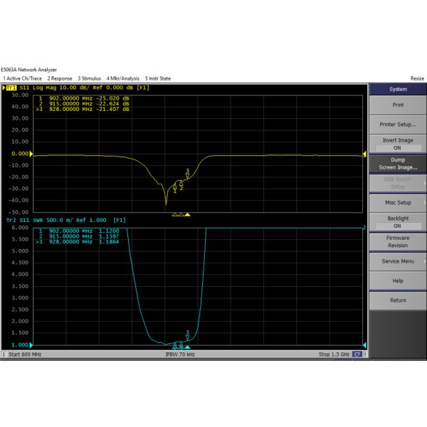The height and width of the screenshot is (427, 427).
Task: Toggle Invert Image ON setting
Action: [x=398, y=144]
